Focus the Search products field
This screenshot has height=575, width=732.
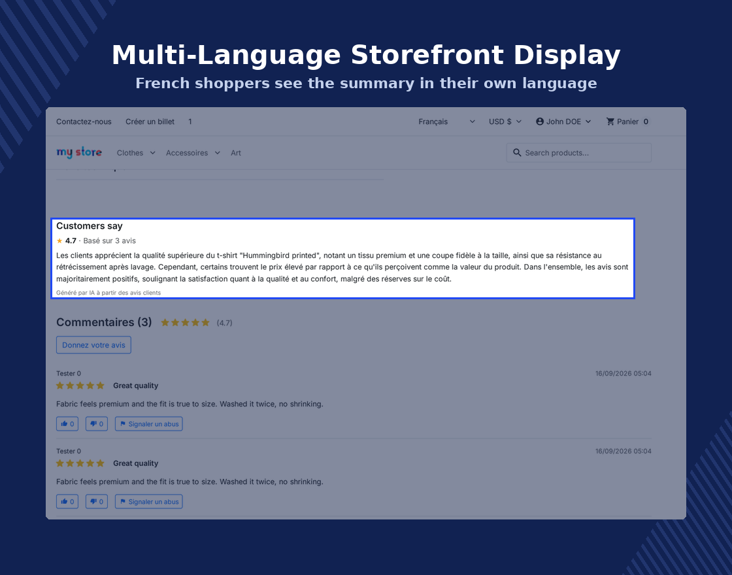click(x=579, y=153)
